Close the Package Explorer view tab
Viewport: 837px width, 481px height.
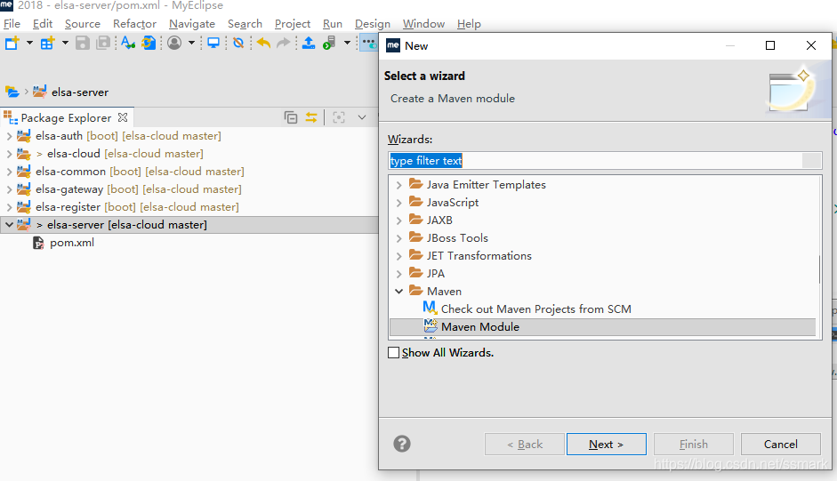(x=123, y=116)
